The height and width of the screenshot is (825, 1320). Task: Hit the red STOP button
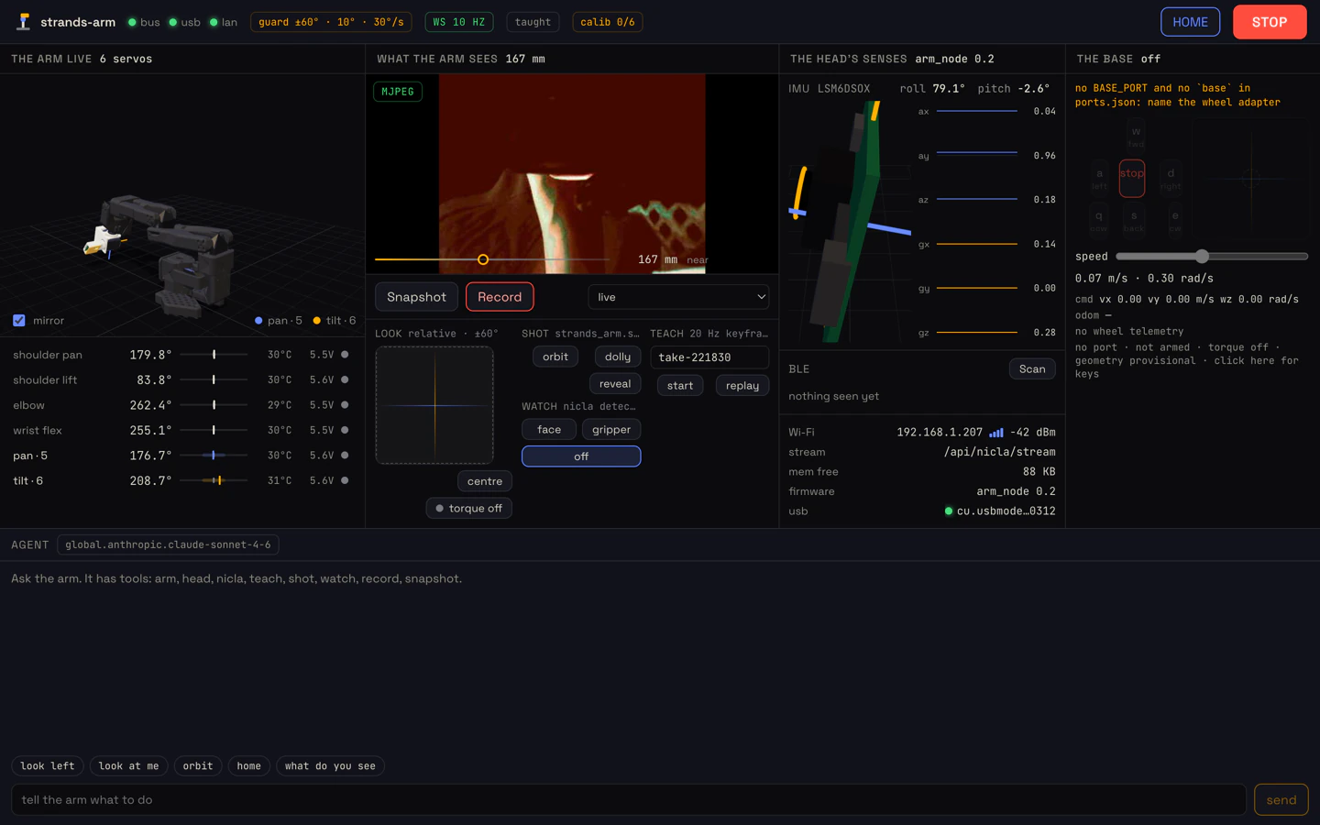click(1270, 22)
